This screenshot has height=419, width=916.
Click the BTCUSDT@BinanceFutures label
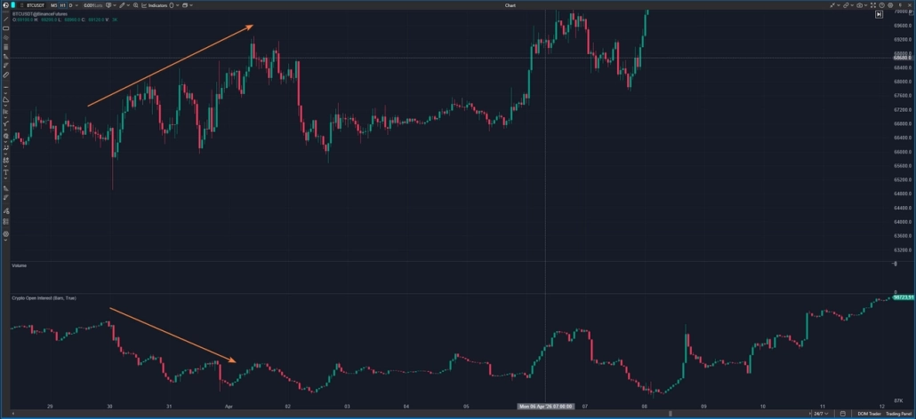[40, 13]
